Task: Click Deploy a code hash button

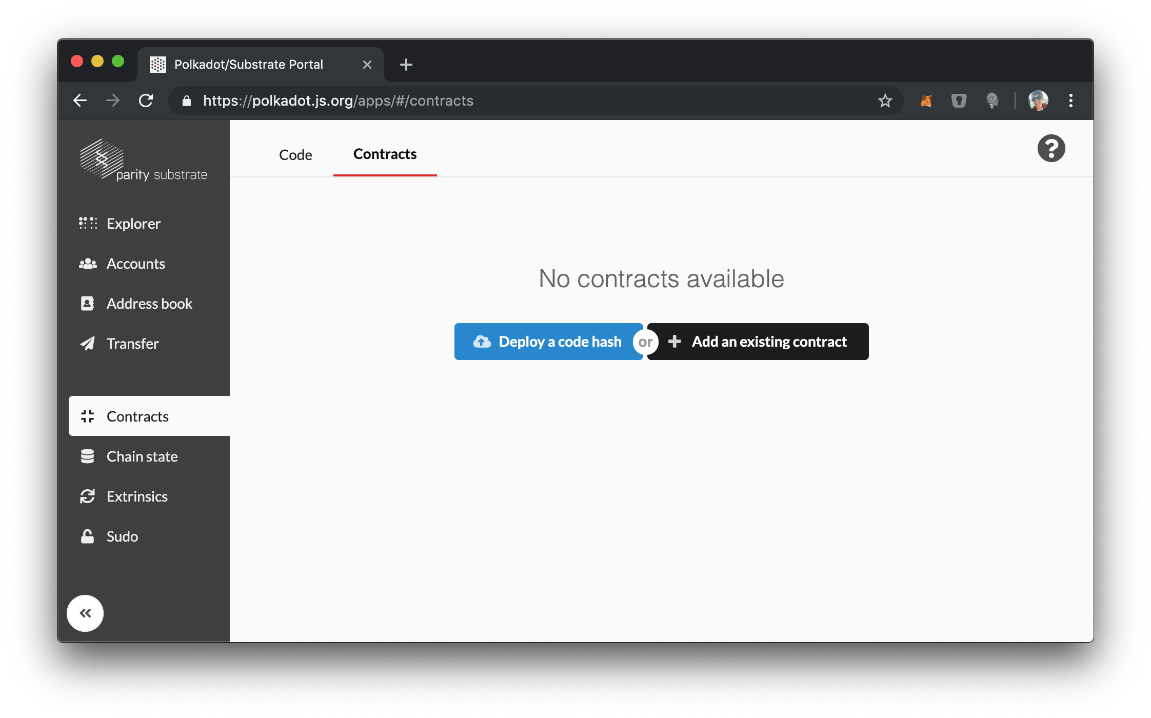Action: (x=547, y=341)
